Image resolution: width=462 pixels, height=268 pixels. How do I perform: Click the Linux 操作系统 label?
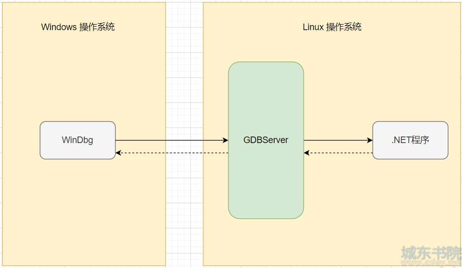point(332,27)
